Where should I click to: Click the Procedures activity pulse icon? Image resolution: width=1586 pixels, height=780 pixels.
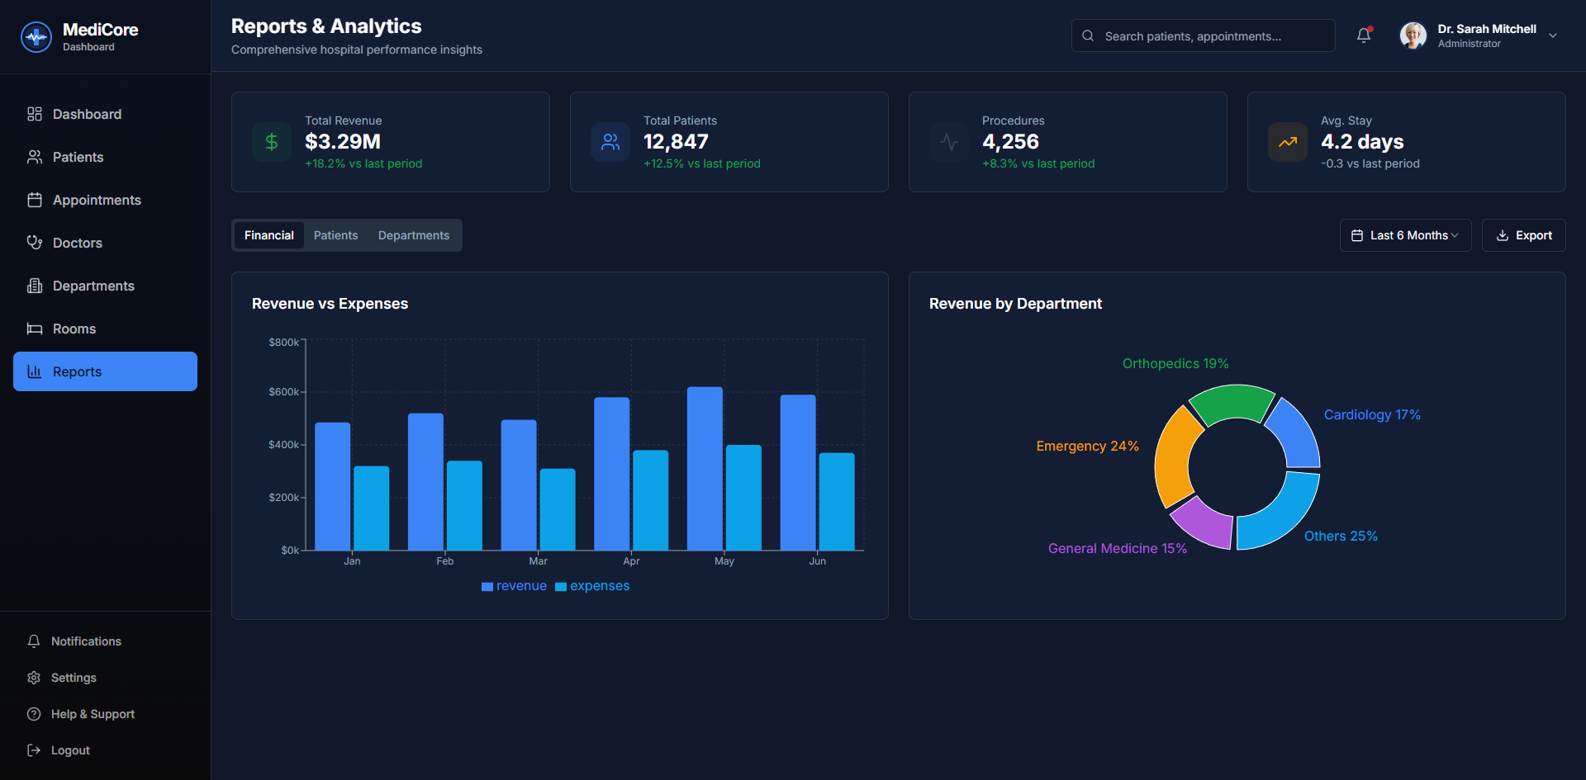949,142
